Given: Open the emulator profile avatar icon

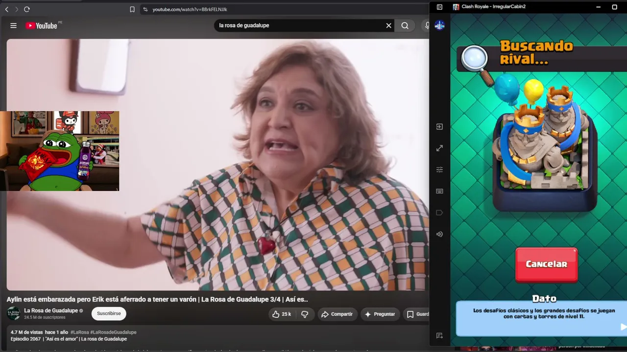Looking at the screenshot, I should point(439,25).
